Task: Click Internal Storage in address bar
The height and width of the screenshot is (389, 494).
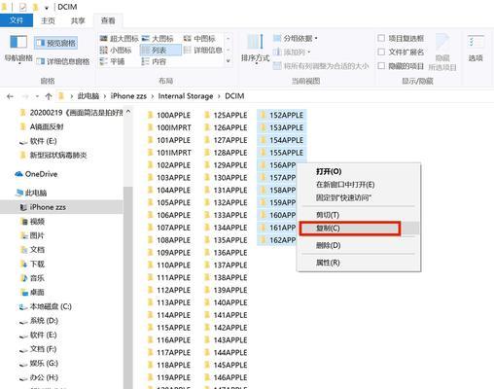Action: coord(186,96)
